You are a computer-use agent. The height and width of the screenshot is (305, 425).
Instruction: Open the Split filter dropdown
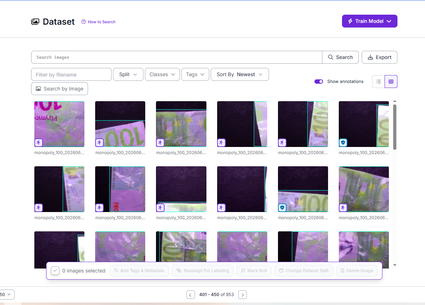[128, 74]
